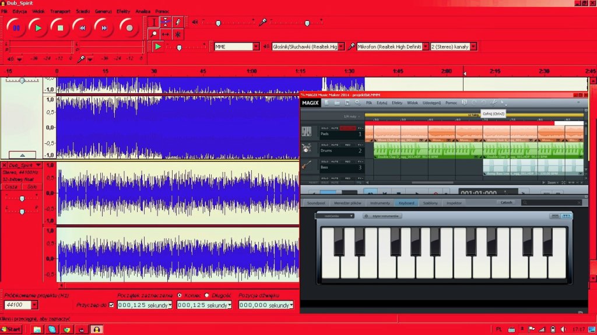The width and height of the screenshot is (597, 335).
Task: Toggle MUTE on the MAGIX Drums track
Action: (335, 145)
